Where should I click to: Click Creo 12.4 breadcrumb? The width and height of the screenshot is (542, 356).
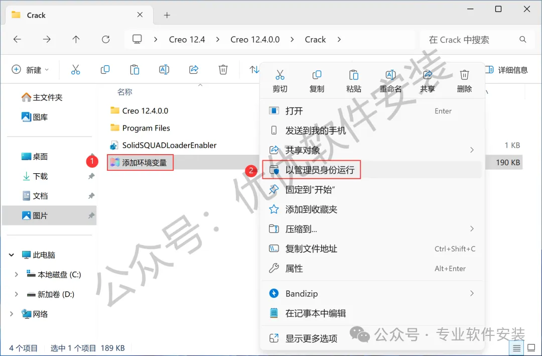[187, 40]
